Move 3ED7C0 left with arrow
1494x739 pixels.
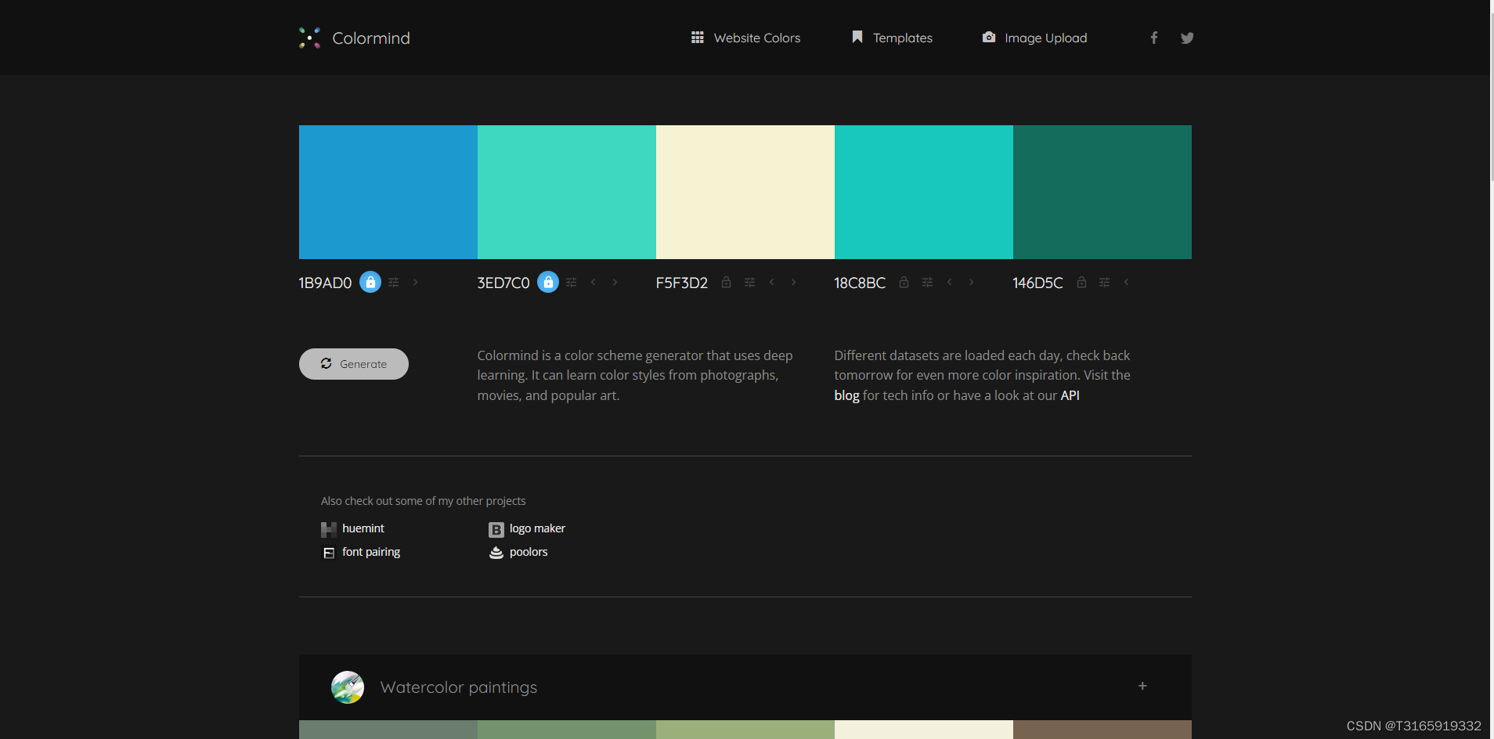point(593,282)
